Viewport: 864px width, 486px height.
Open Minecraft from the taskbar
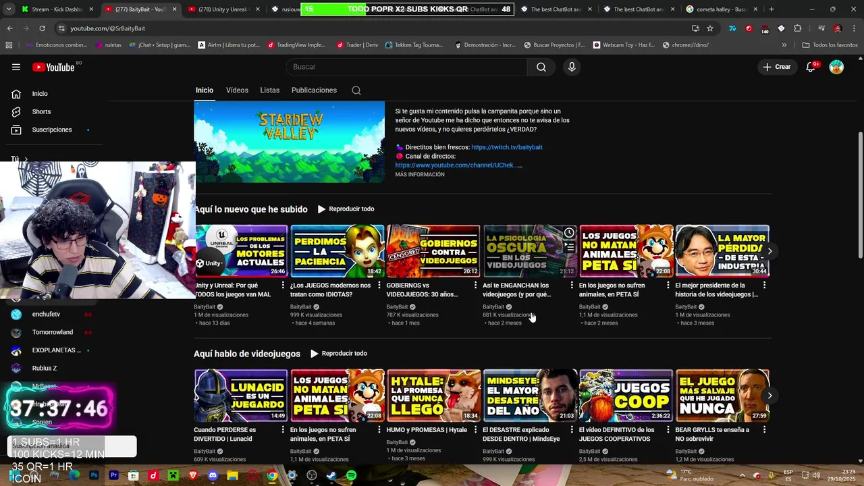[173, 475]
